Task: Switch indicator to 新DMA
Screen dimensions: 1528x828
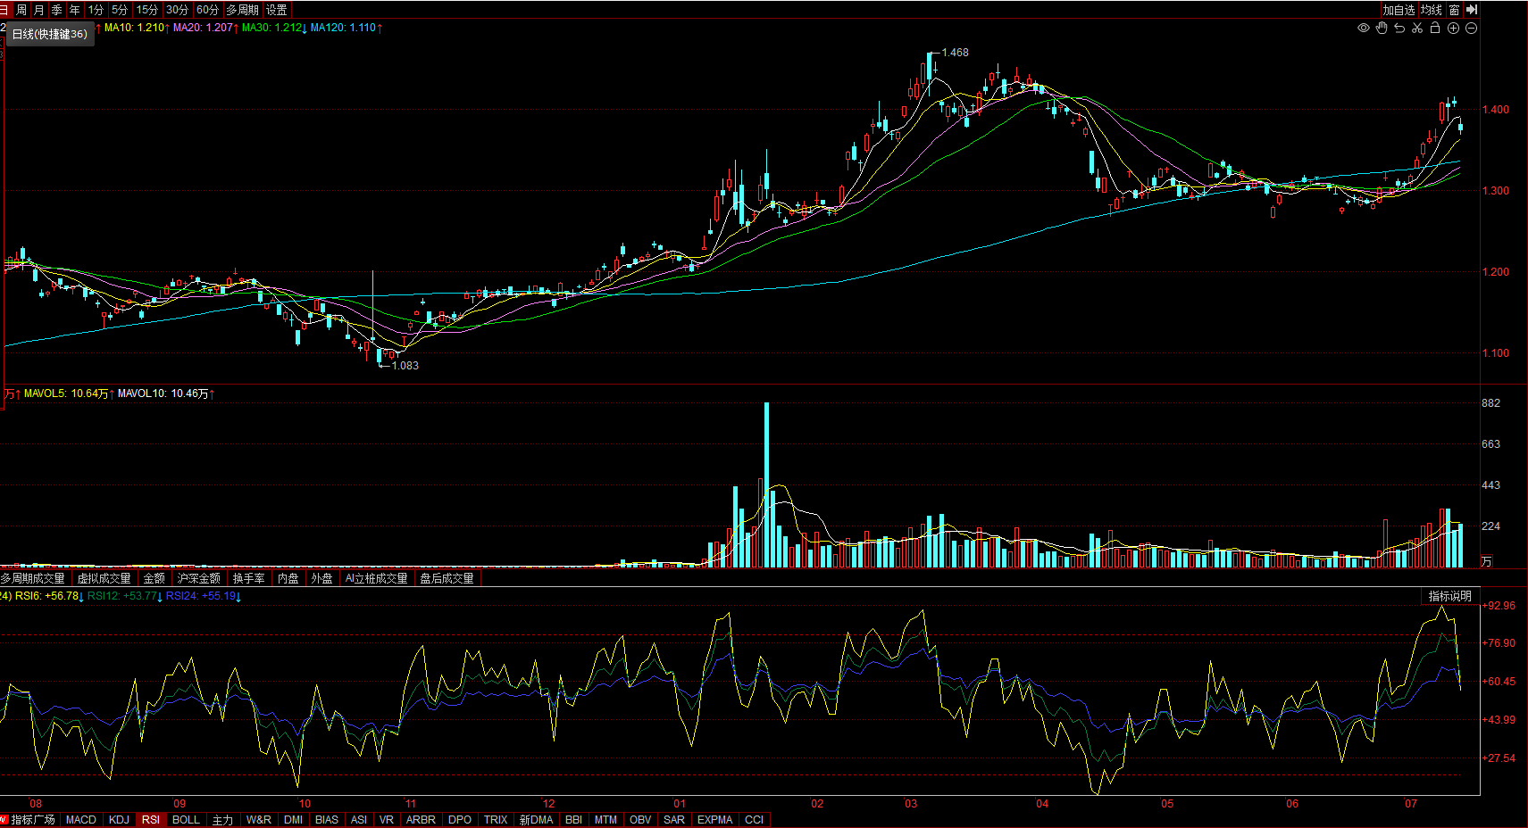Action: point(536,820)
